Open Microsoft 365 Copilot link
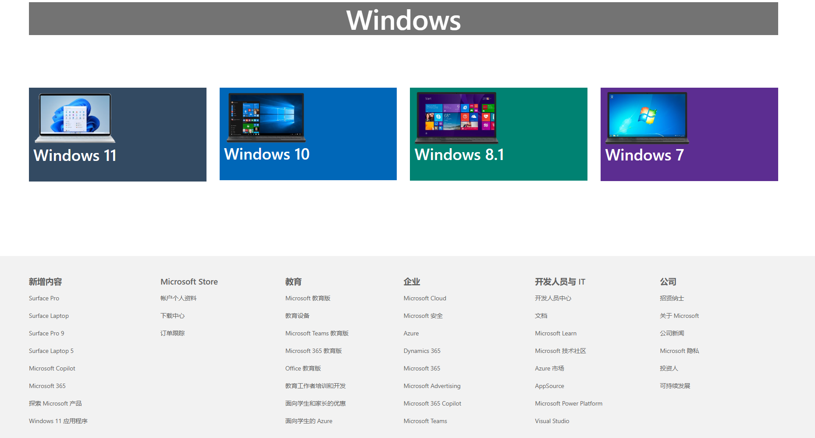The width and height of the screenshot is (815, 438). (432, 403)
